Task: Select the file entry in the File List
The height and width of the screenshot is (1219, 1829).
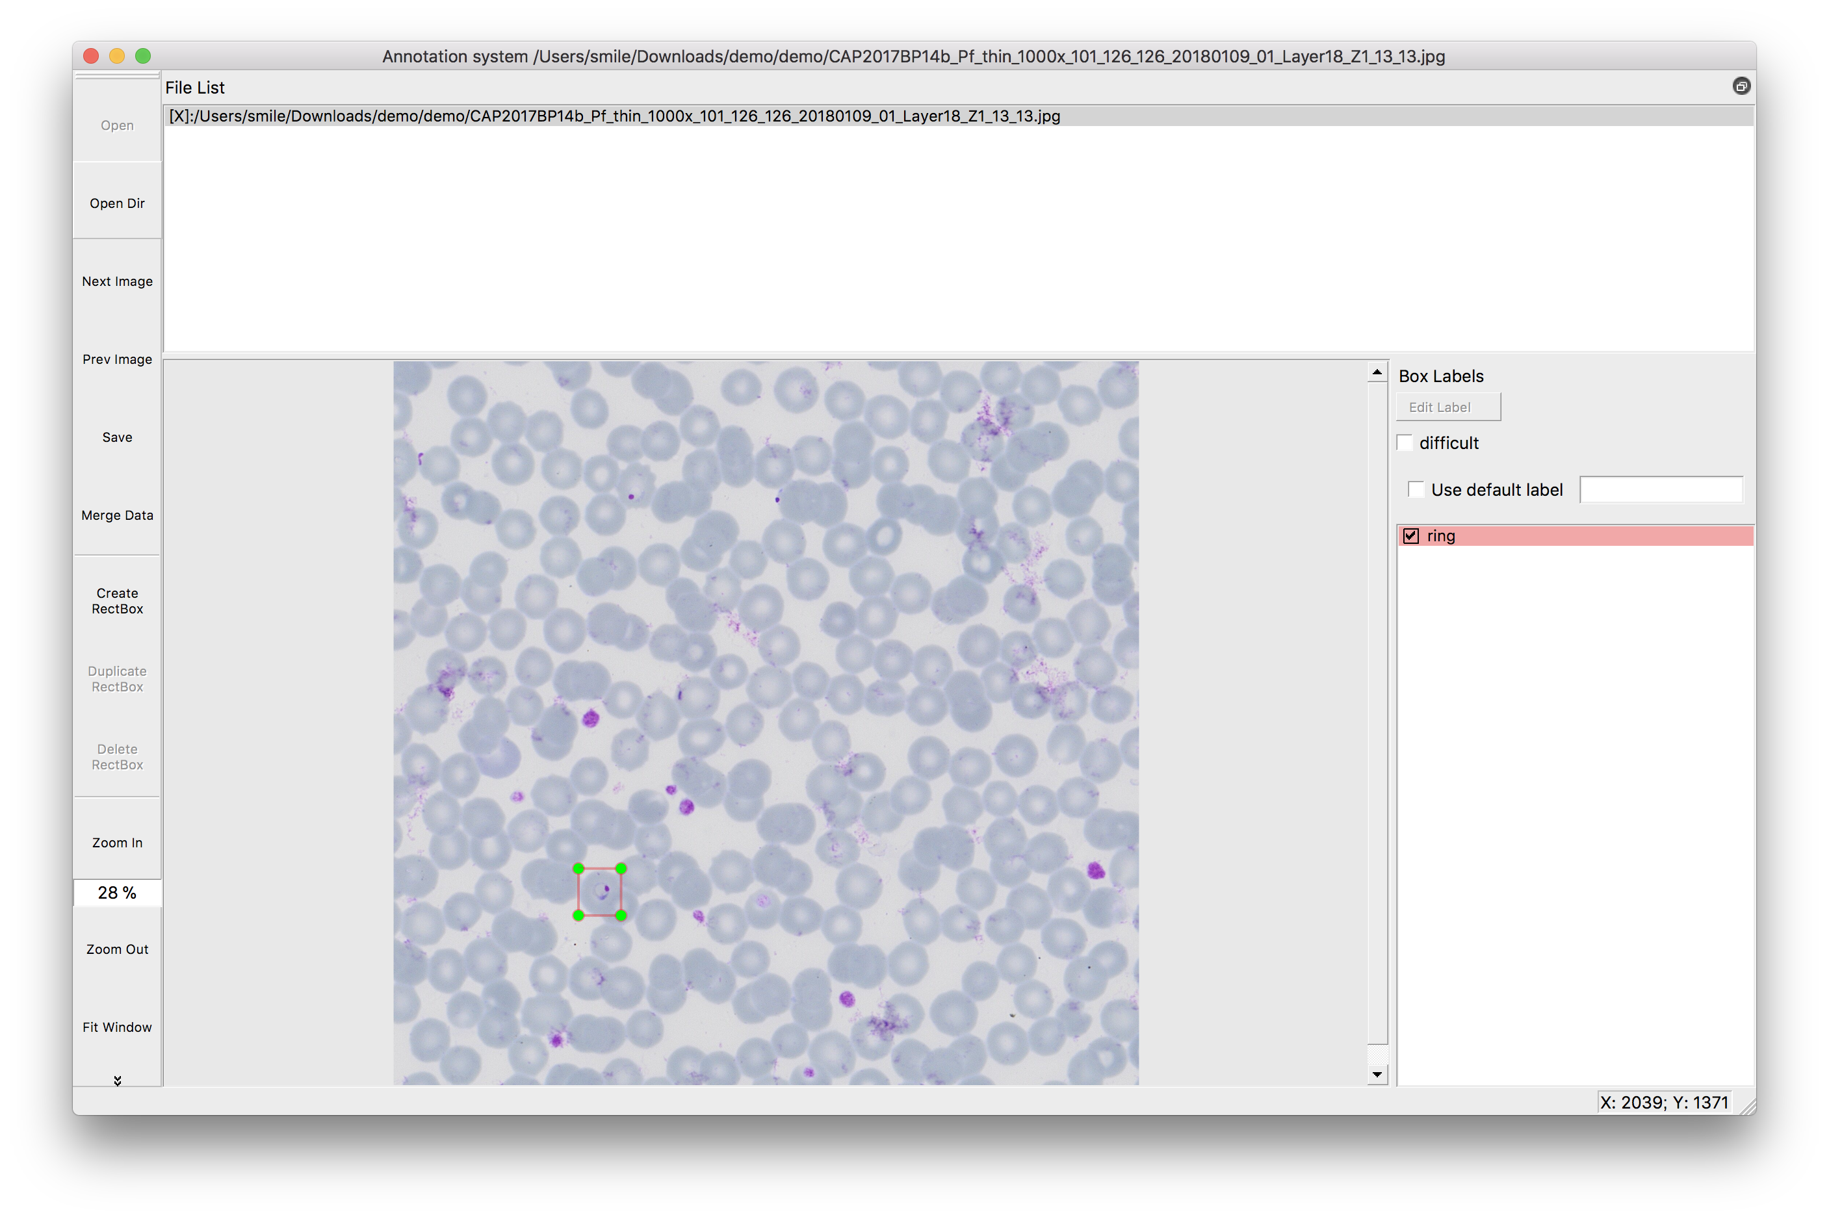Action: pyautogui.click(x=959, y=116)
